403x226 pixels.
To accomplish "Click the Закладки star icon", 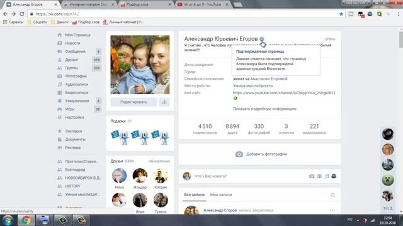I will (60, 131).
